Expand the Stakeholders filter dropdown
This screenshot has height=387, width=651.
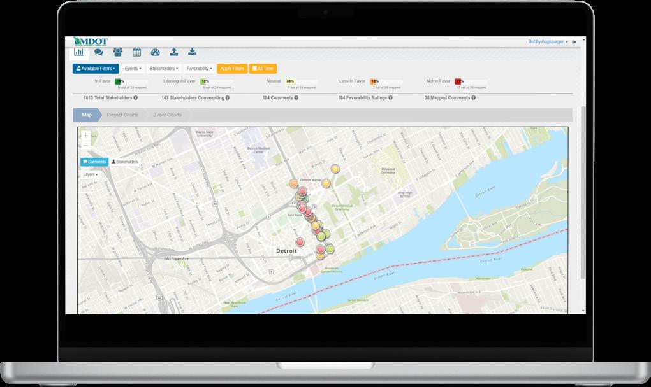[x=164, y=69]
